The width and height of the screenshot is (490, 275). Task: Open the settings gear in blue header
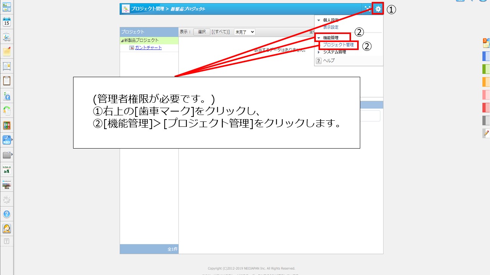378,9
